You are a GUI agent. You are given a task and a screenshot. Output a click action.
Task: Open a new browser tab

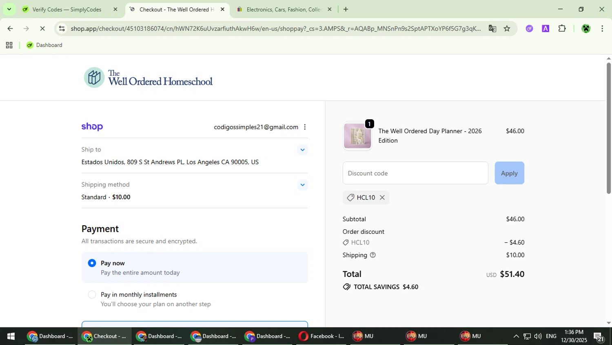tap(346, 9)
